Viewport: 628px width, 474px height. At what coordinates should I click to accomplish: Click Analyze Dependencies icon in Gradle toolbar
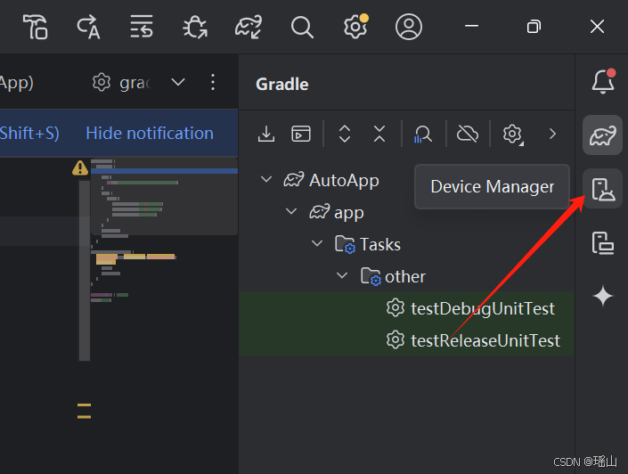coord(423,134)
